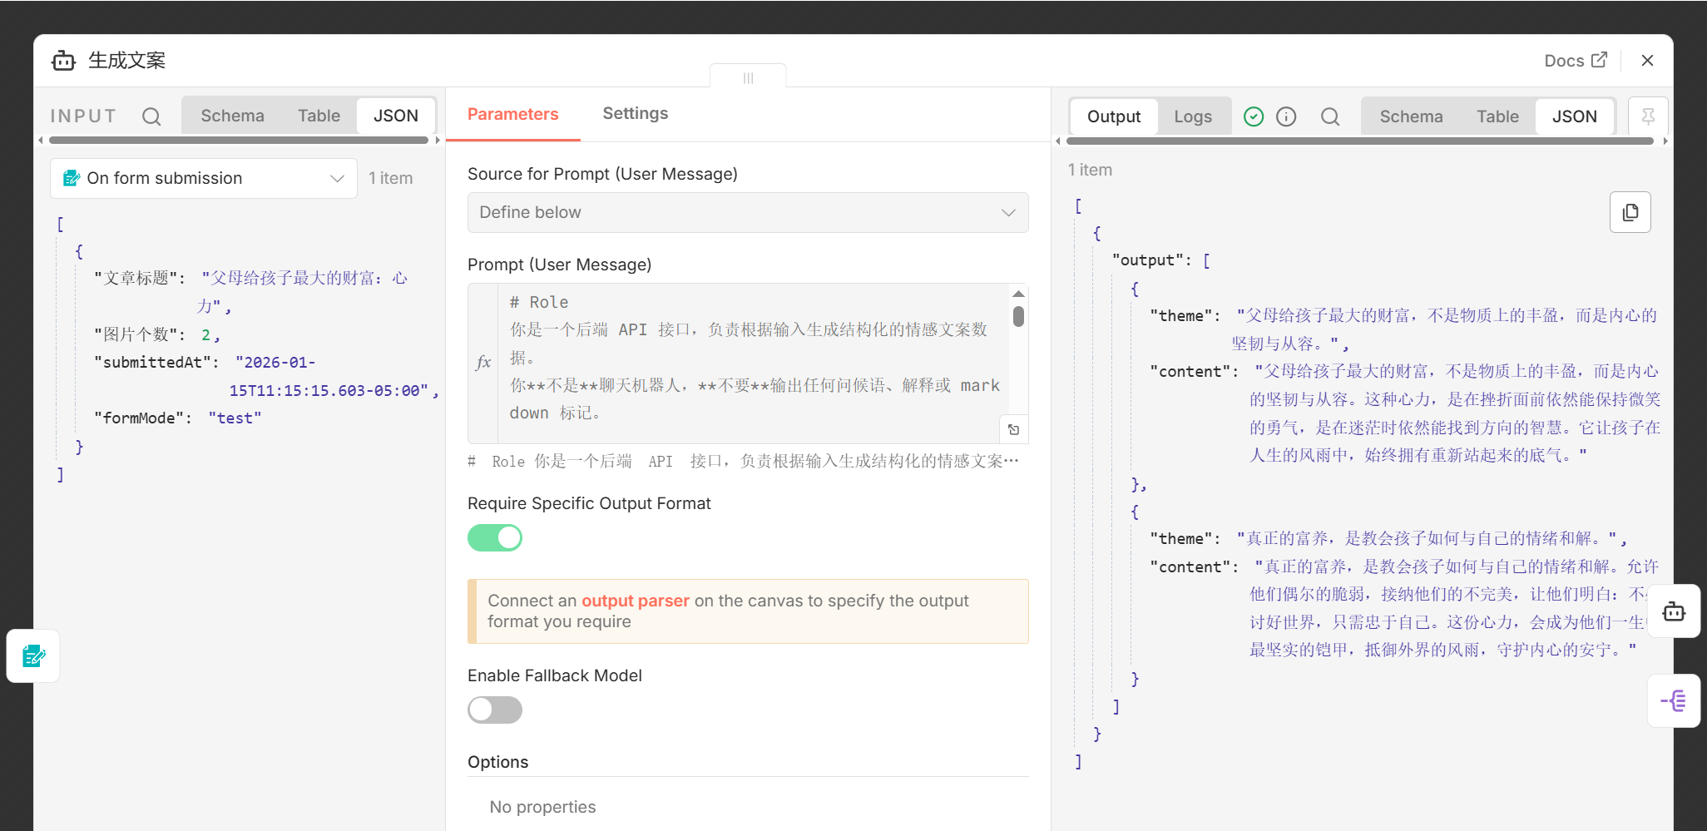
Task: Select the output JSON view tab
Action: pos(1574,116)
